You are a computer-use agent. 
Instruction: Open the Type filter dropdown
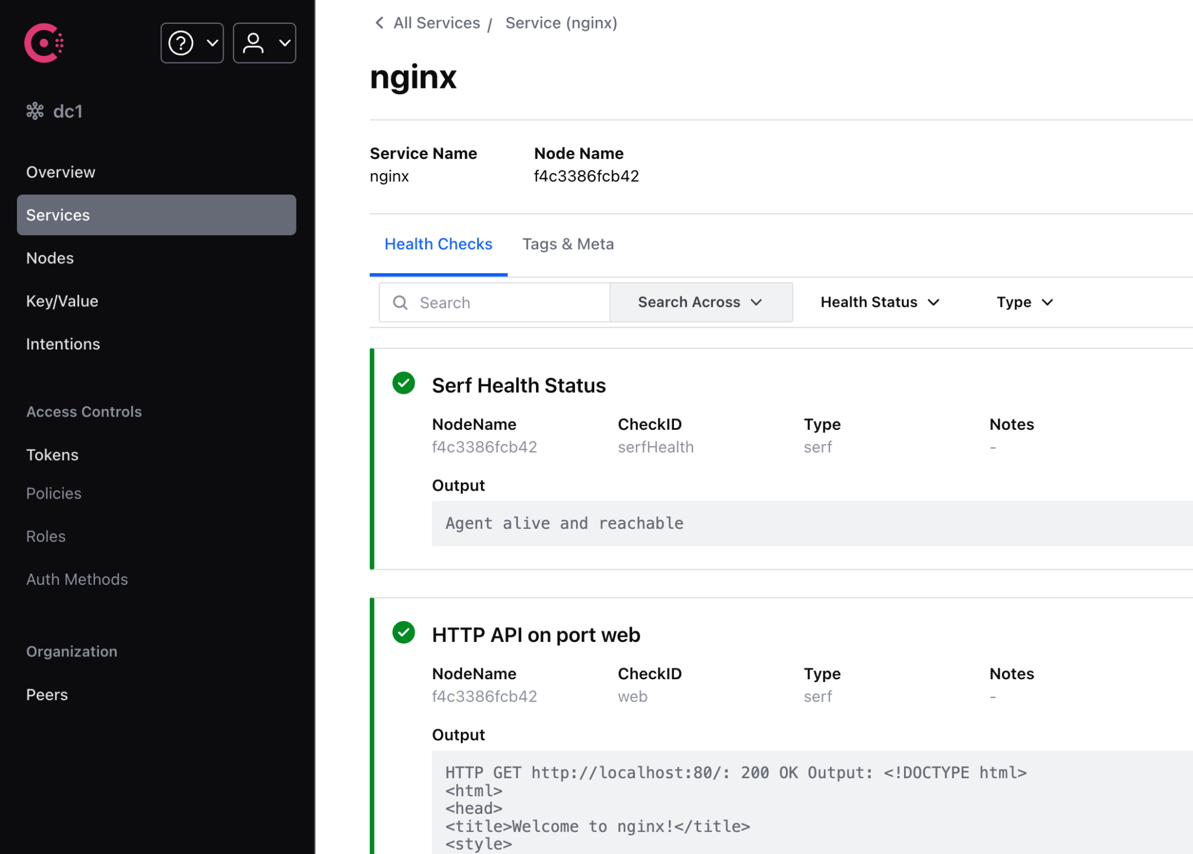(x=1025, y=302)
